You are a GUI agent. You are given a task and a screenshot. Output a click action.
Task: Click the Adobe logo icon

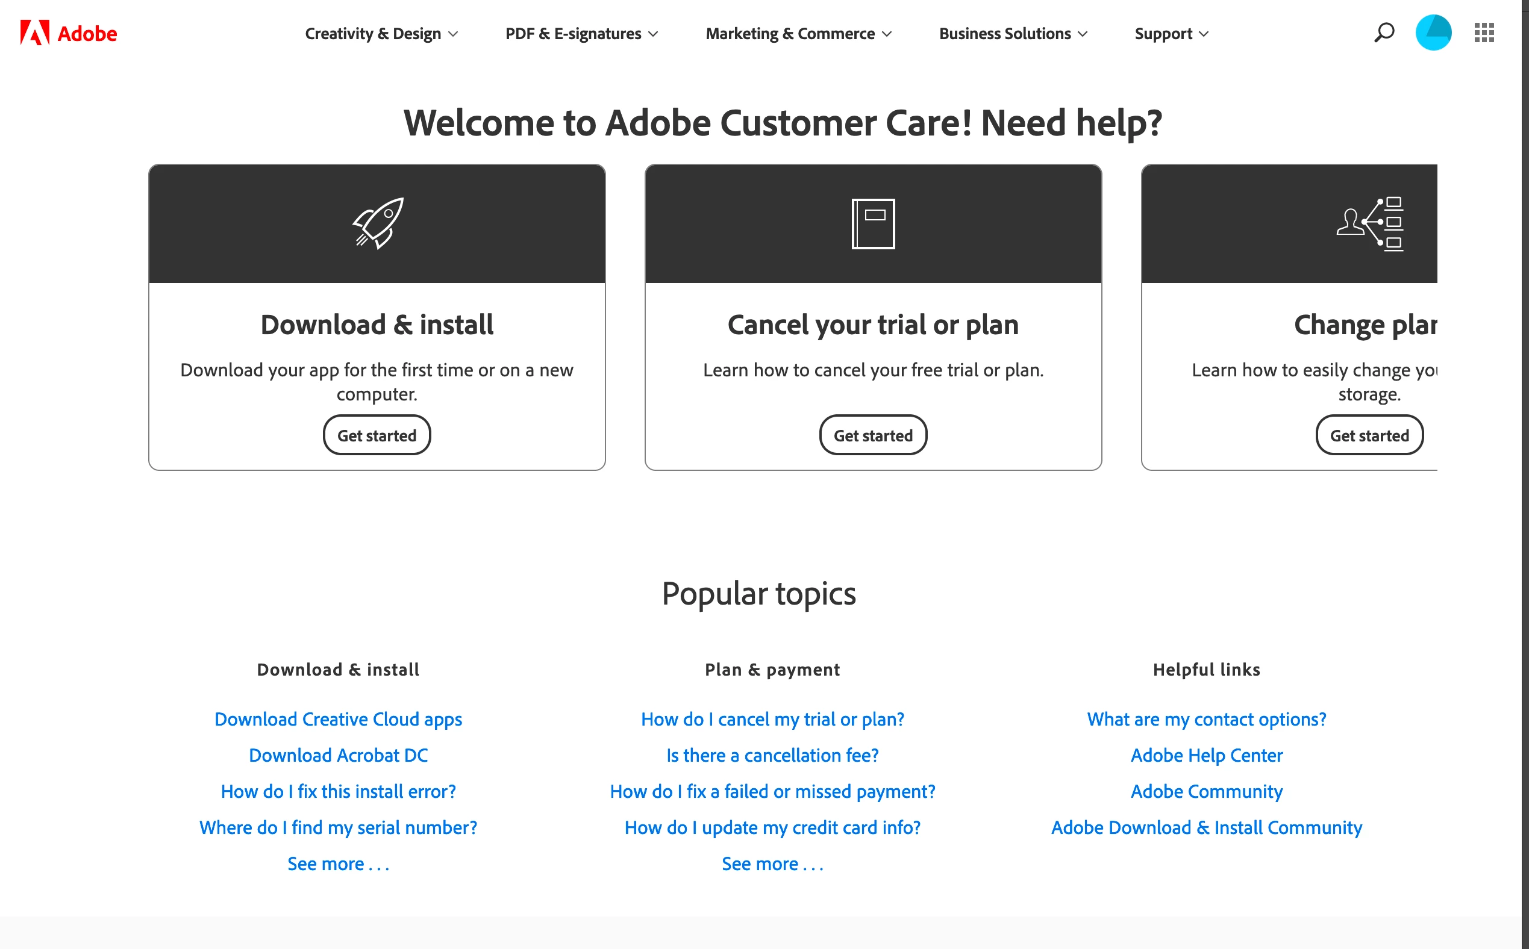click(34, 33)
